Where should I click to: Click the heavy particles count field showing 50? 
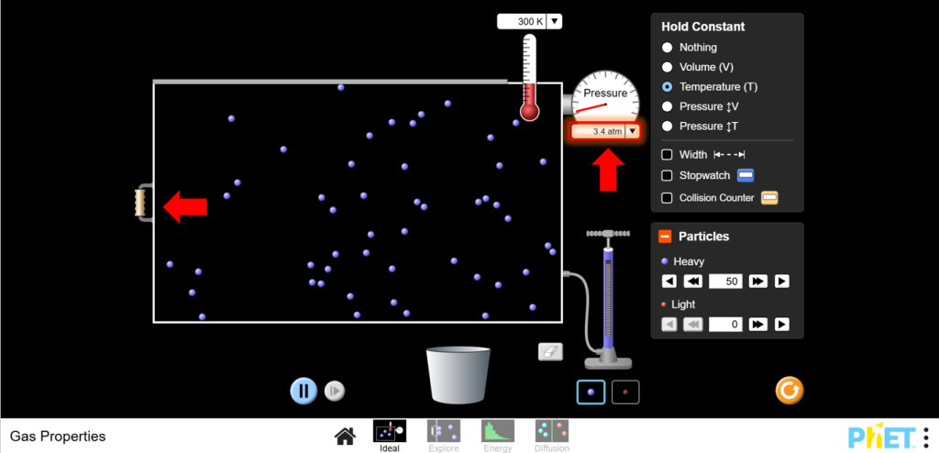tap(726, 281)
